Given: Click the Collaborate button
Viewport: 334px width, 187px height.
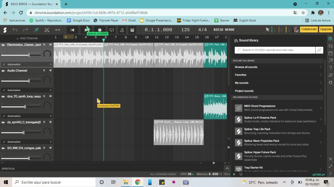Looking at the screenshot, I should [x=309, y=29].
